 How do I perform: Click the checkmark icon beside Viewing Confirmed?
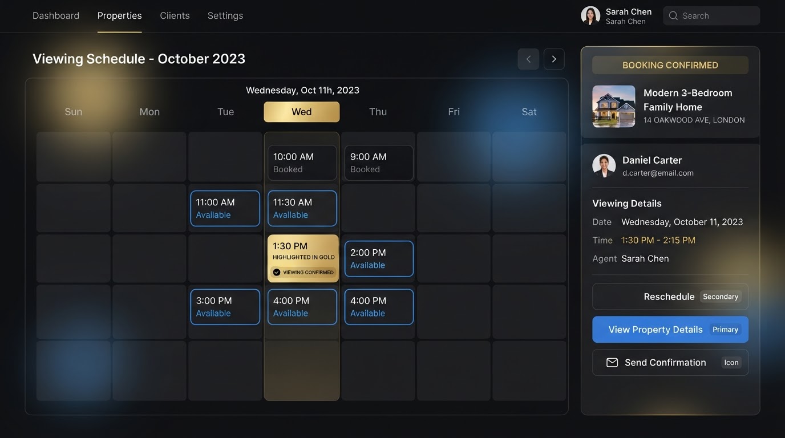pos(277,273)
